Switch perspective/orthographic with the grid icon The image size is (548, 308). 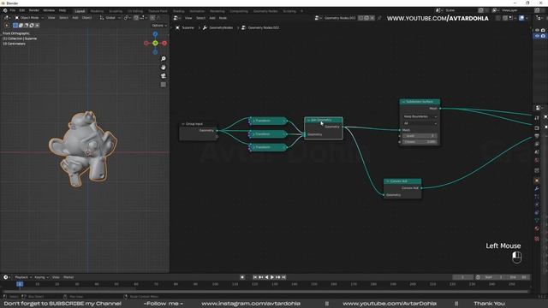164,85
